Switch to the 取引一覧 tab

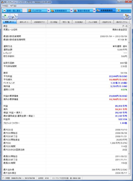pyautogui.click(x=66, y=22)
